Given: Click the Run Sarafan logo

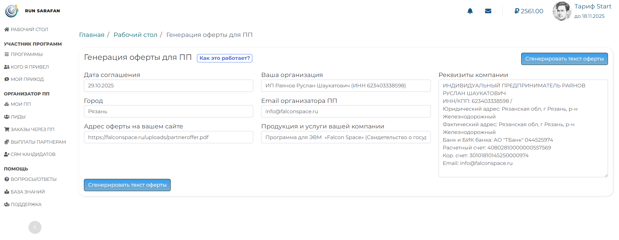Looking at the screenshot, I should [x=12, y=11].
